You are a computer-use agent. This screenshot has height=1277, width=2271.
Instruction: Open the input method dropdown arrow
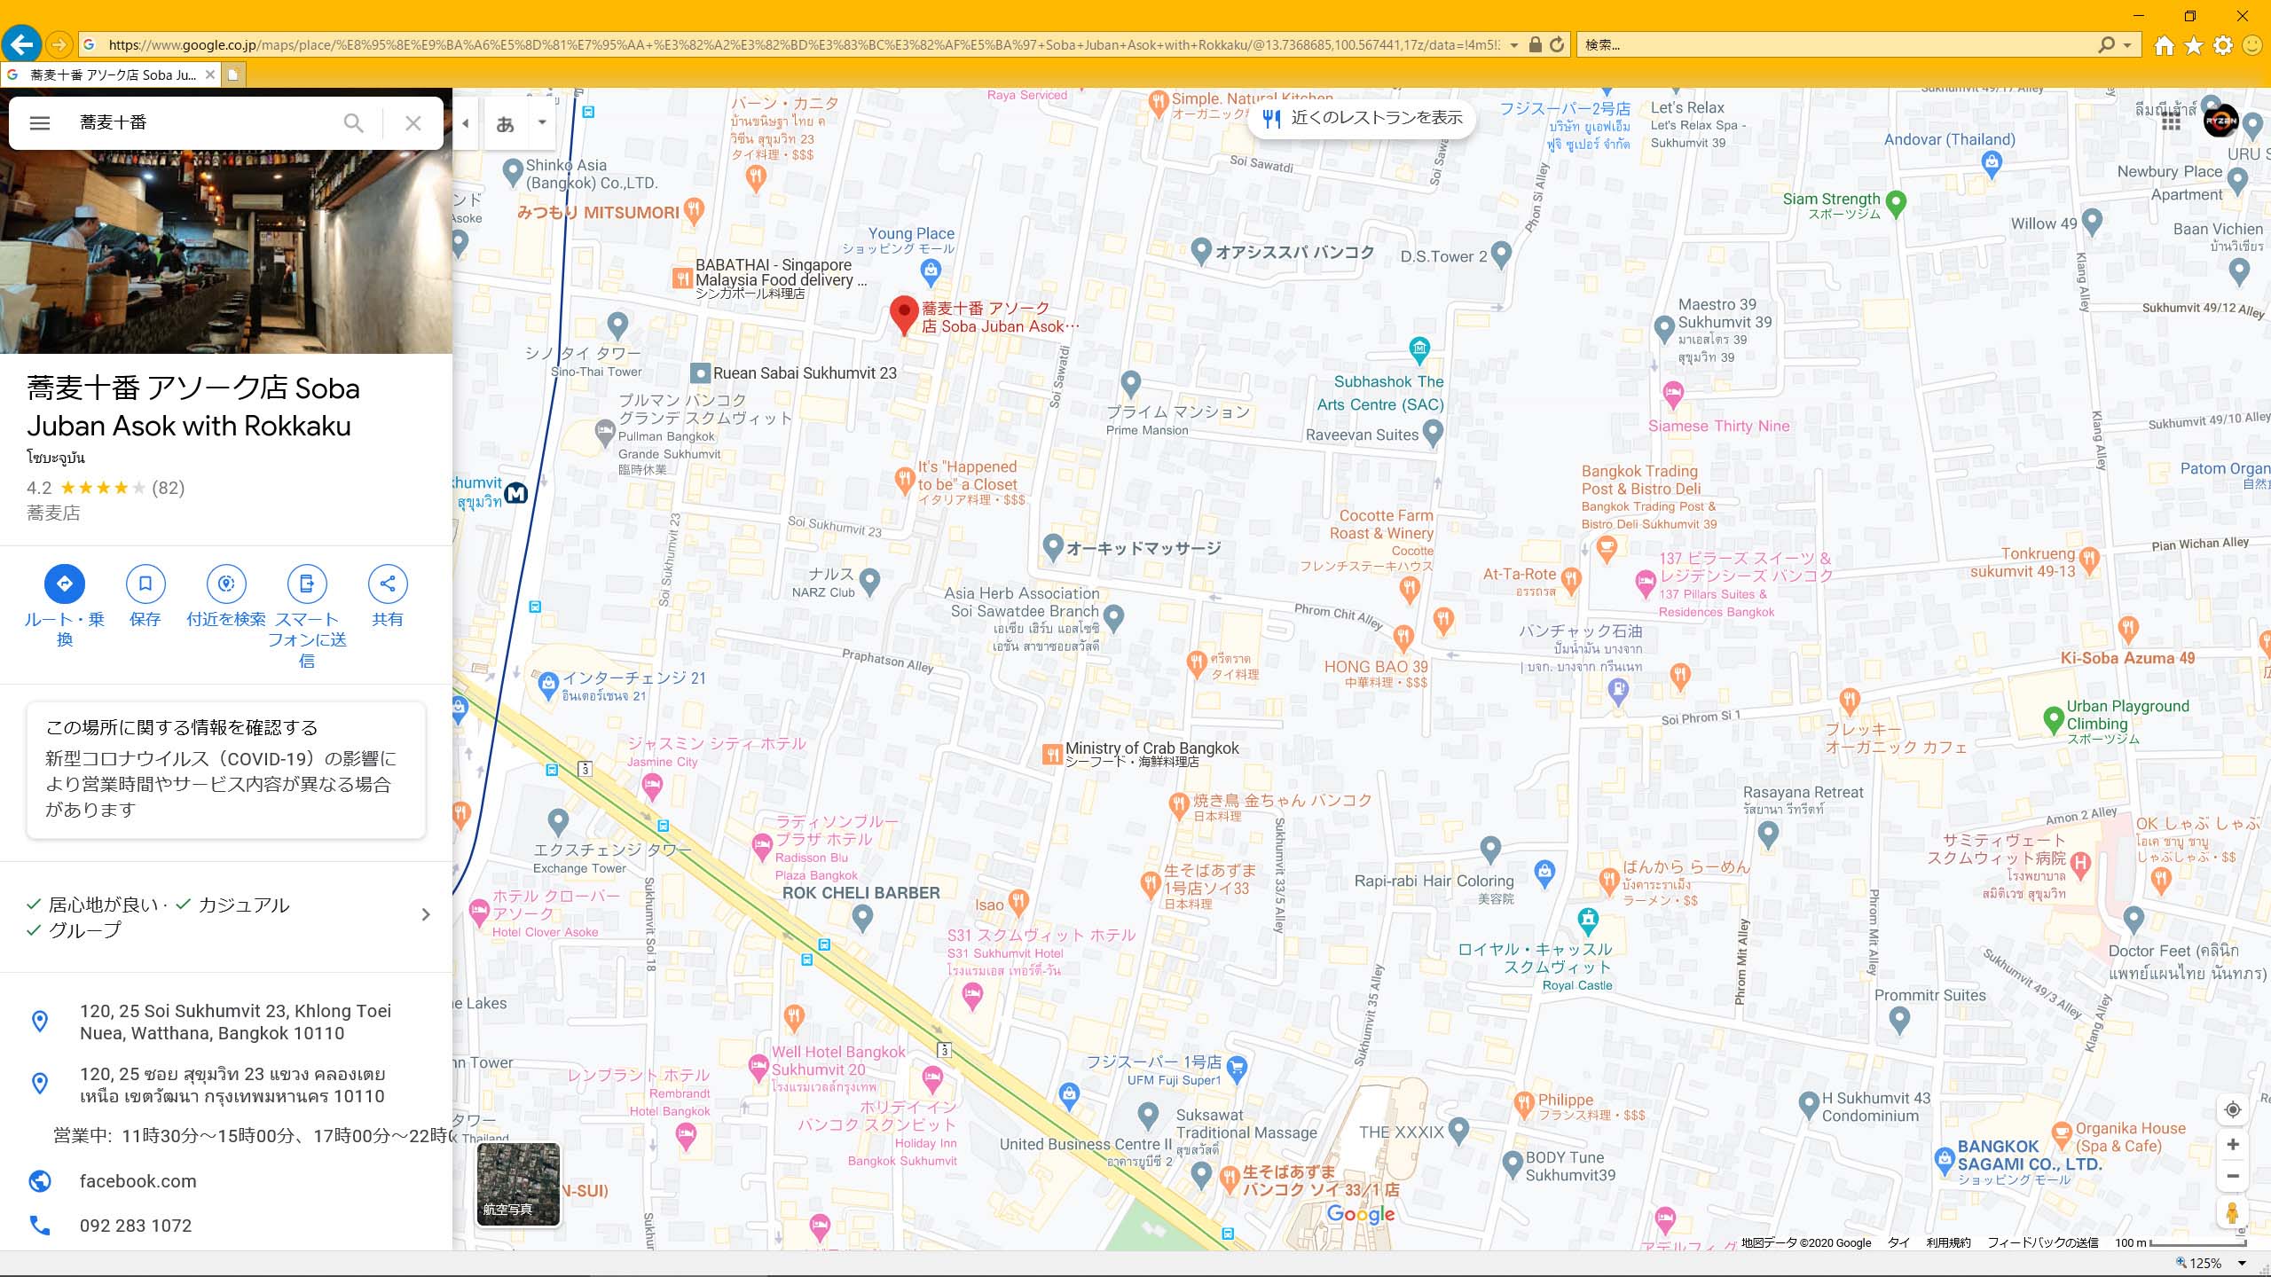[x=541, y=123]
